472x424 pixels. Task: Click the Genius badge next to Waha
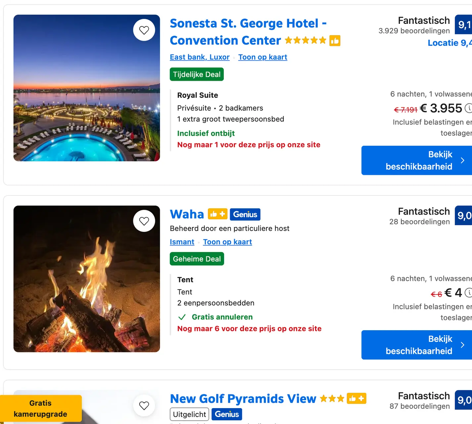click(245, 214)
